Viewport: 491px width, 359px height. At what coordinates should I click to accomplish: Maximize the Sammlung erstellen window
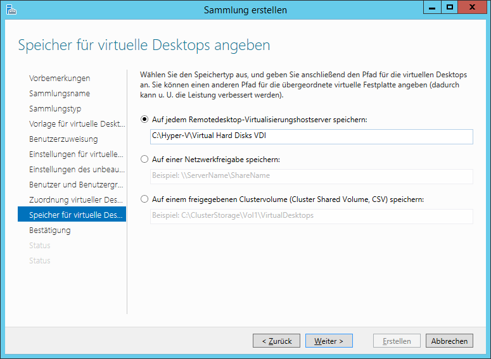pyautogui.click(x=450, y=7)
